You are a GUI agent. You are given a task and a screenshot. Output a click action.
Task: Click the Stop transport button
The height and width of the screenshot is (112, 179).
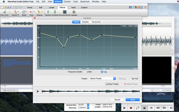pos(144,108)
